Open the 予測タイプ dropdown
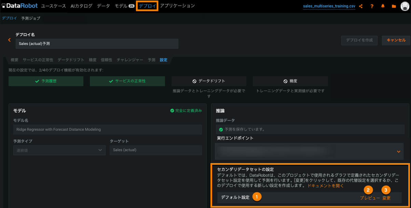Viewport: 411px width, 208px height. (57, 150)
